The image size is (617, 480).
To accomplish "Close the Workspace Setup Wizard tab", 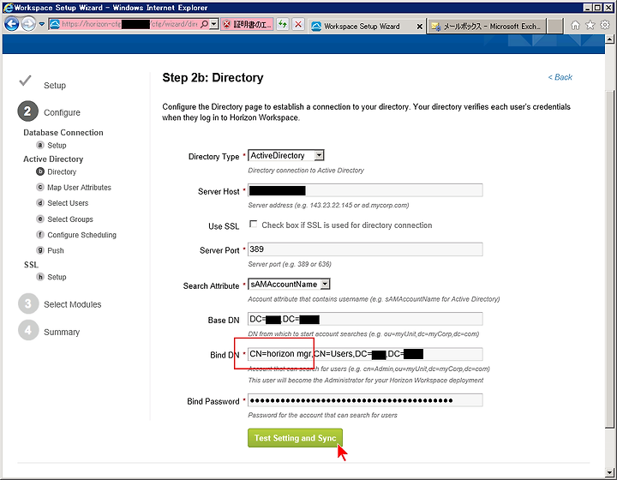I will point(419,27).
